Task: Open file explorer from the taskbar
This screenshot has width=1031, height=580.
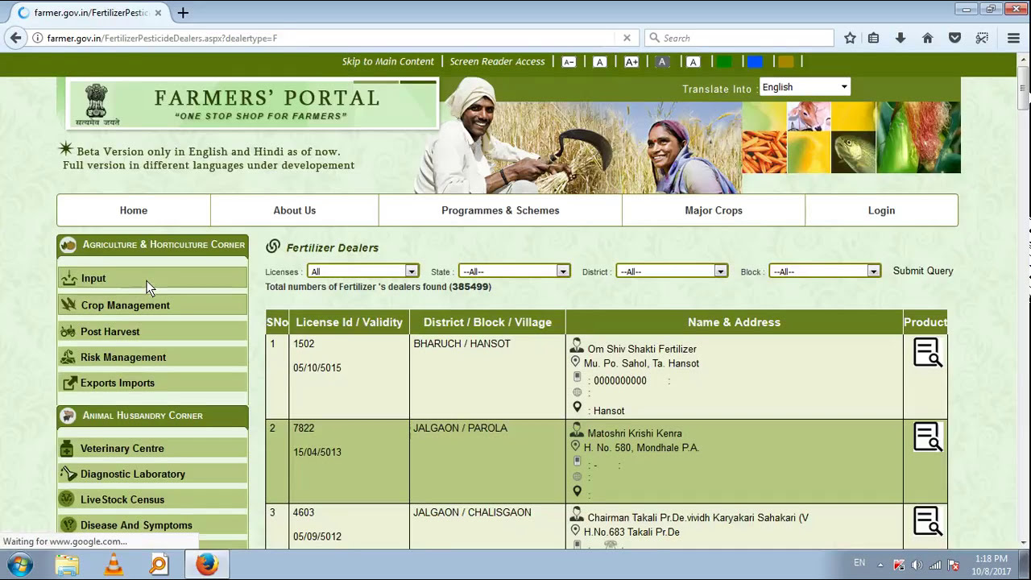Action: [67, 565]
